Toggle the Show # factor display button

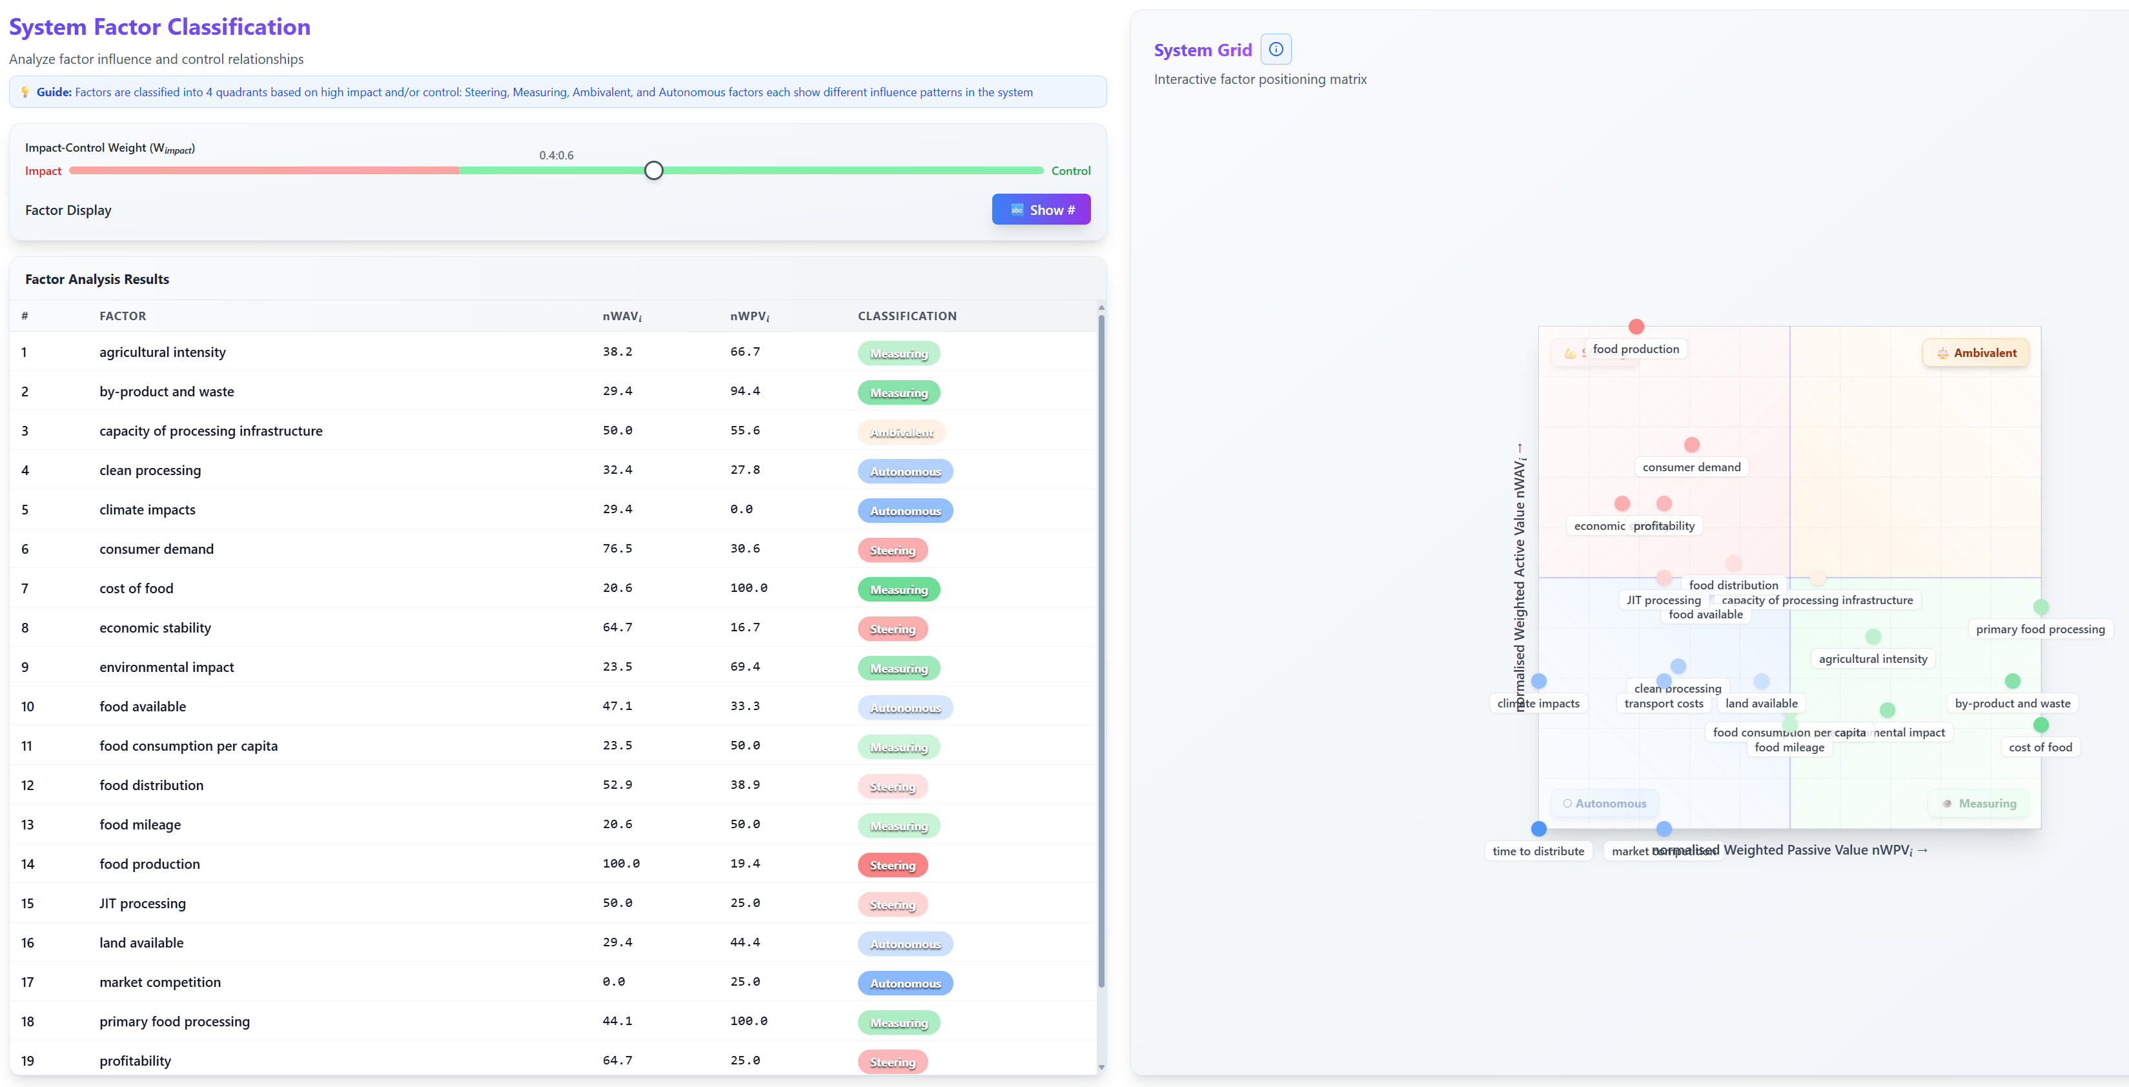click(1041, 210)
